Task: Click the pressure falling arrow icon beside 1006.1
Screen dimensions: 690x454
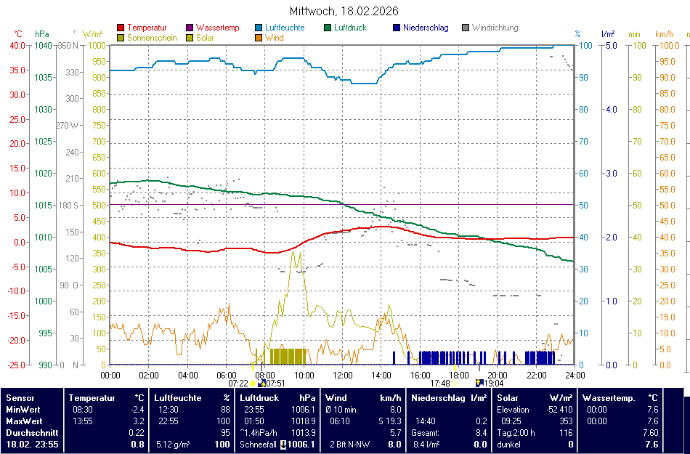Action: pyautogui.click(x=283, y=445)
